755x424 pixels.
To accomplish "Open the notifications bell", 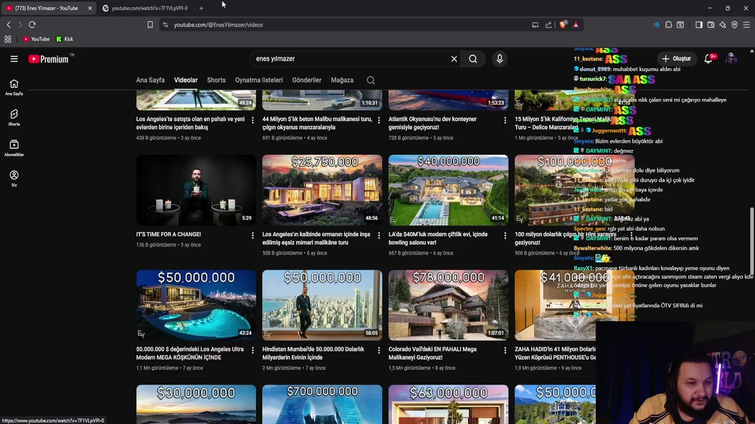I will (709, 59).
